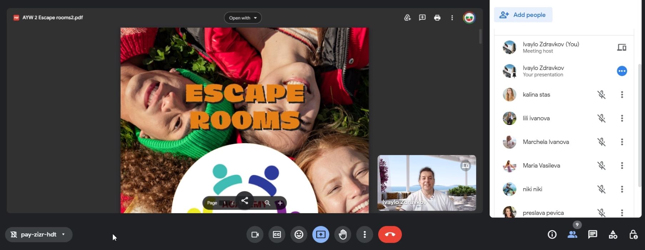The image size is (645, 250).
Task: Click the AYW 2 Escape rooms2.pdf title
Action: tap(52, 17)
